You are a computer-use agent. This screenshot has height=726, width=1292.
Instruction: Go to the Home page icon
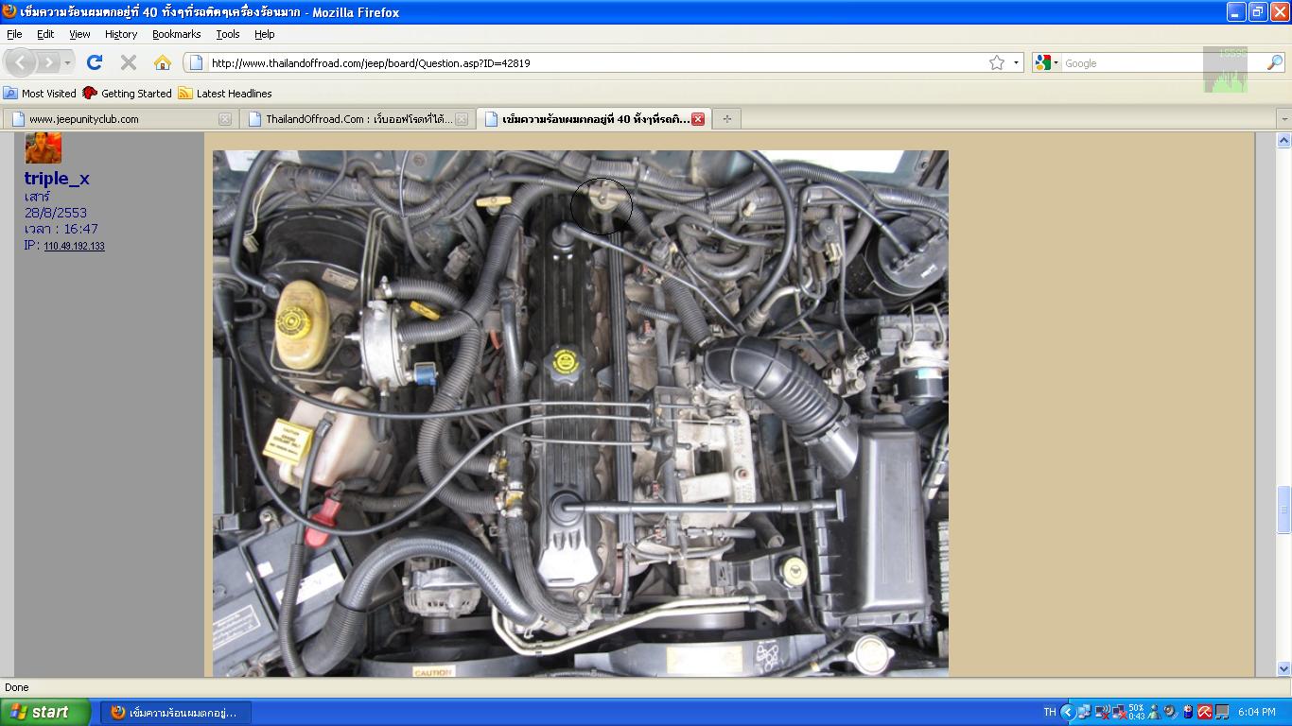click(163, 63)
